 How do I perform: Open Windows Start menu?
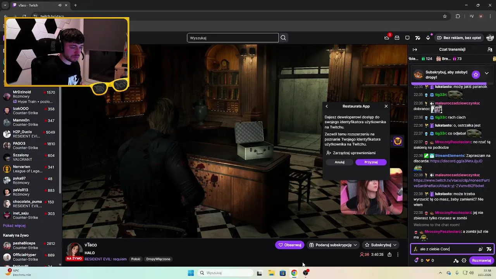(191, 273)
